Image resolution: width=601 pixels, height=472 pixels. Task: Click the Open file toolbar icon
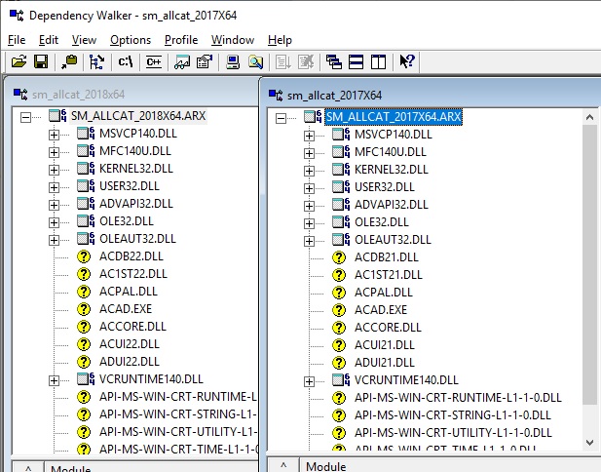pyautogui.click(x=19, y=61)
